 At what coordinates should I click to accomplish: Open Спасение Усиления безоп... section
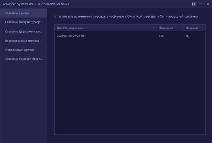pyautogui.click(x=23, y=59)
